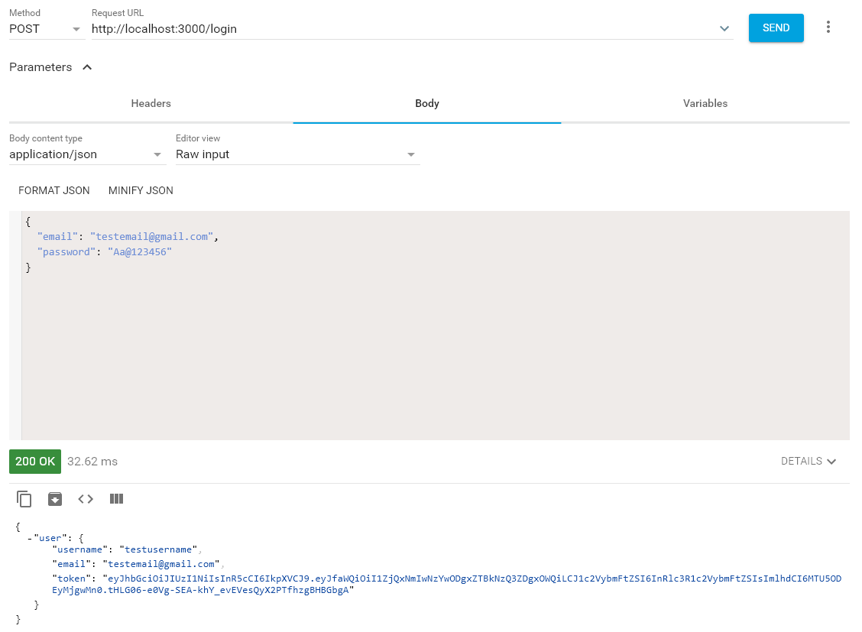Viewport: 862px width, 632px height.
Task: Open the Variables tab
Action: [x=705, y=104]
